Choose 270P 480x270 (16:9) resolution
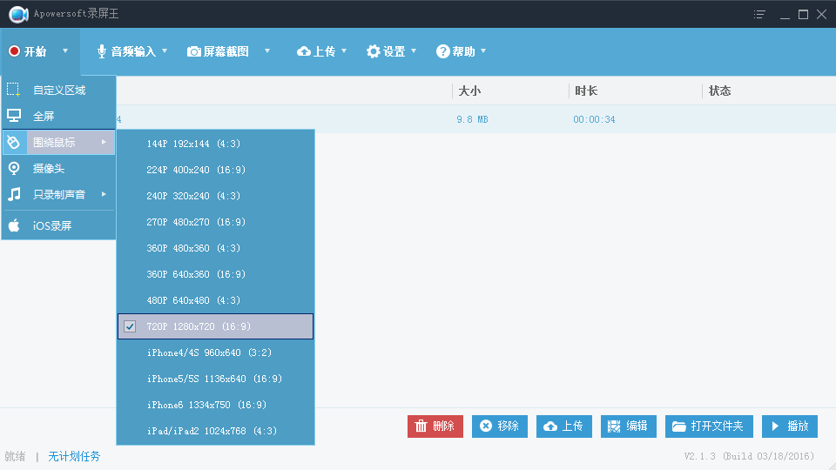836x470 pixels. pos(215,222)
